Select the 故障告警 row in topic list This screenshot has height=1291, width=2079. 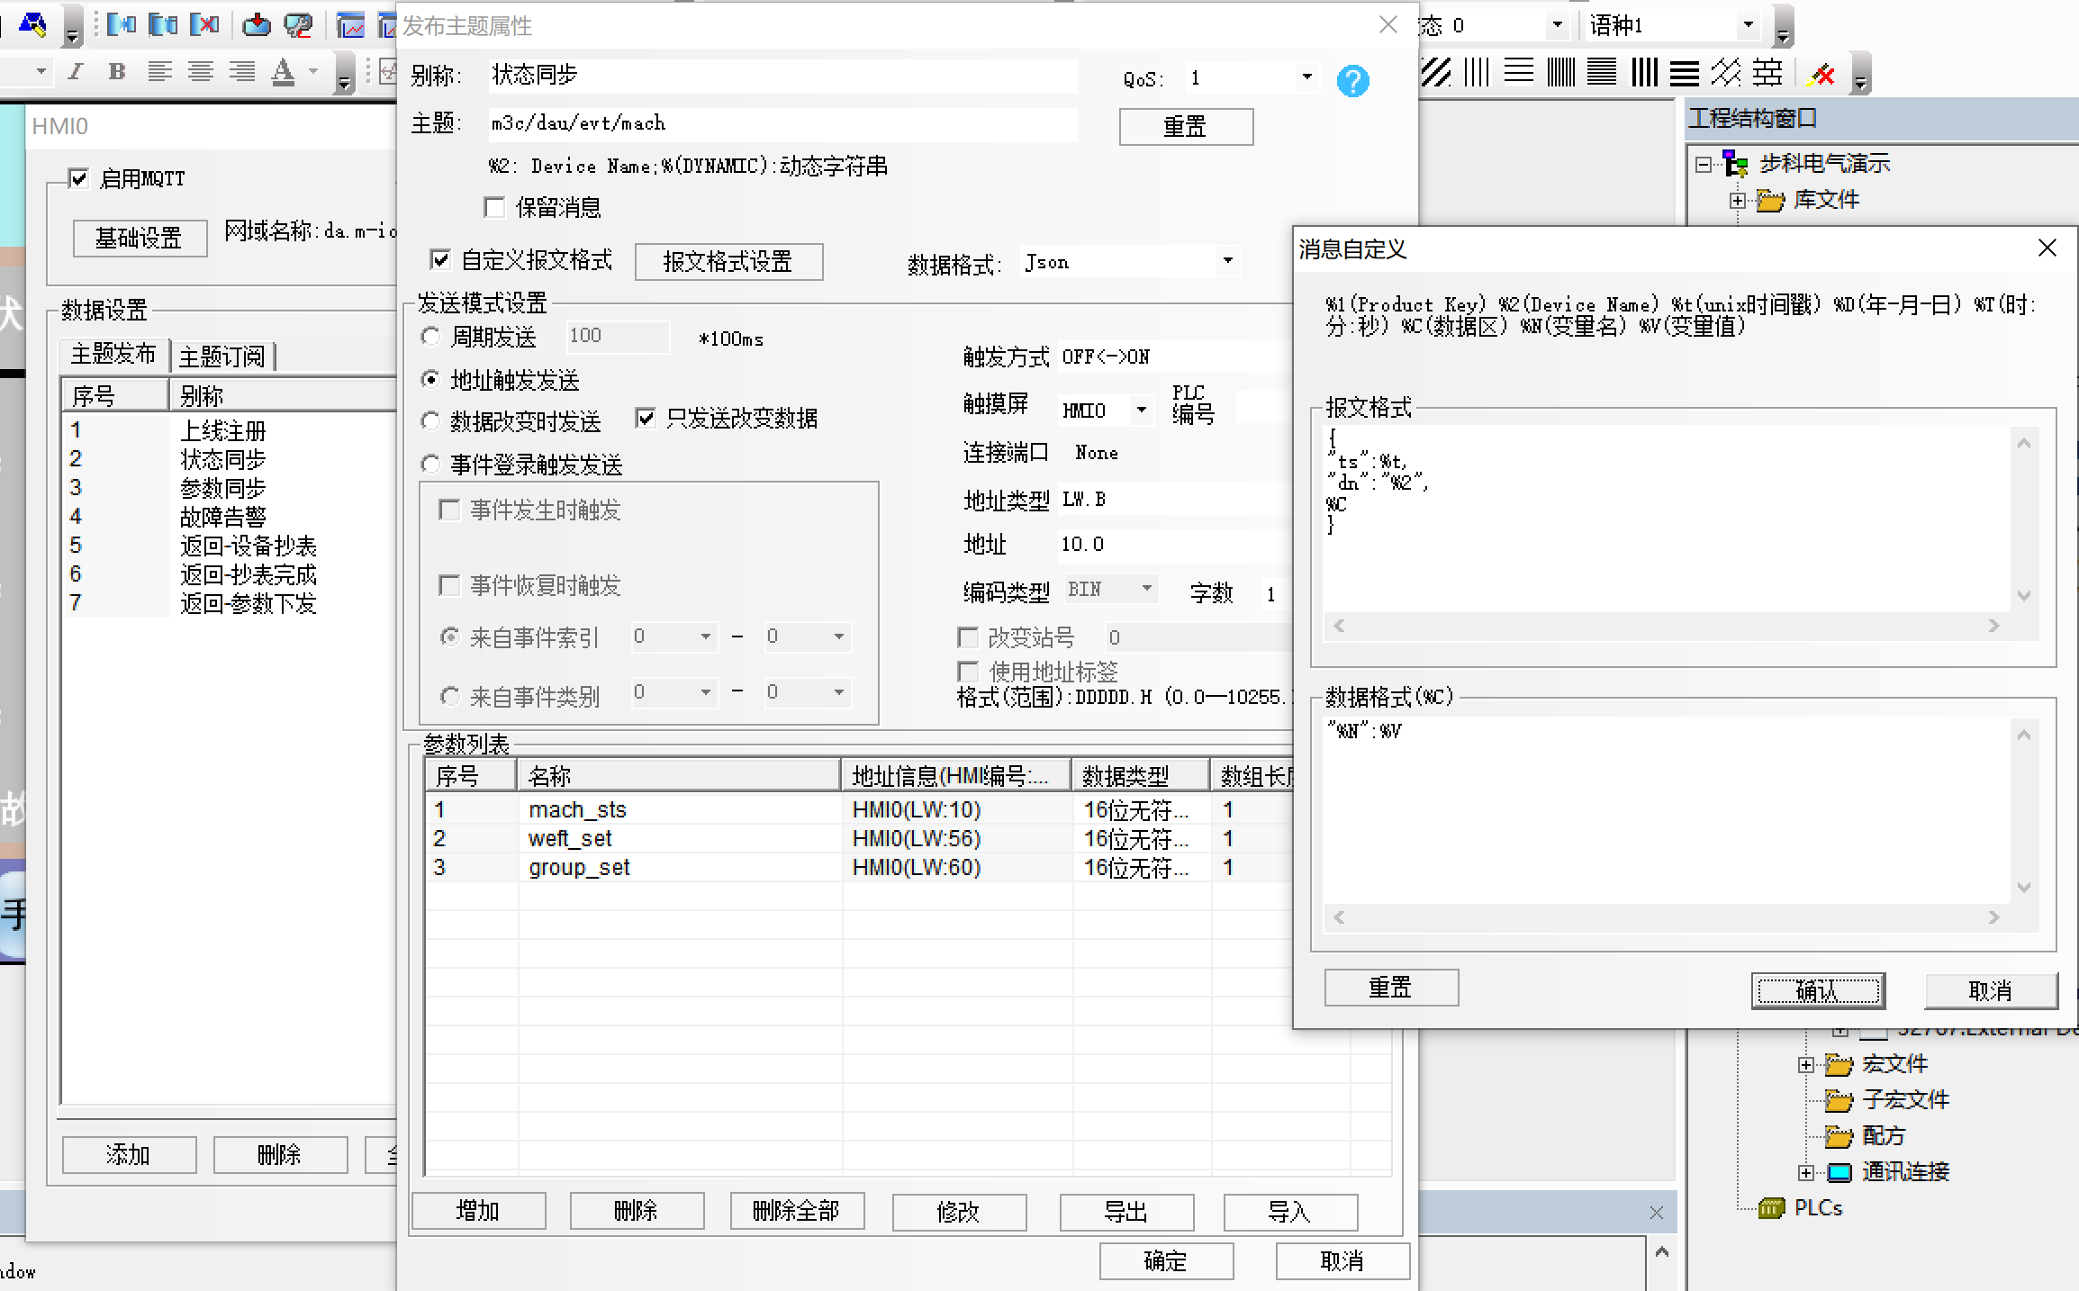[x=229, y=517]
